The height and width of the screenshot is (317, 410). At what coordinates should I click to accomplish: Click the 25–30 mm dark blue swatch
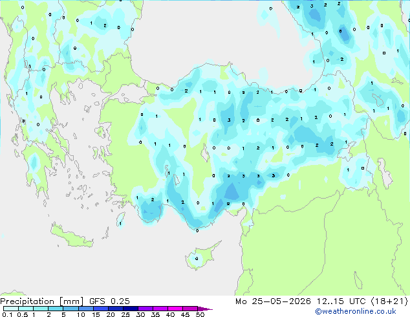tap(131, 309)
